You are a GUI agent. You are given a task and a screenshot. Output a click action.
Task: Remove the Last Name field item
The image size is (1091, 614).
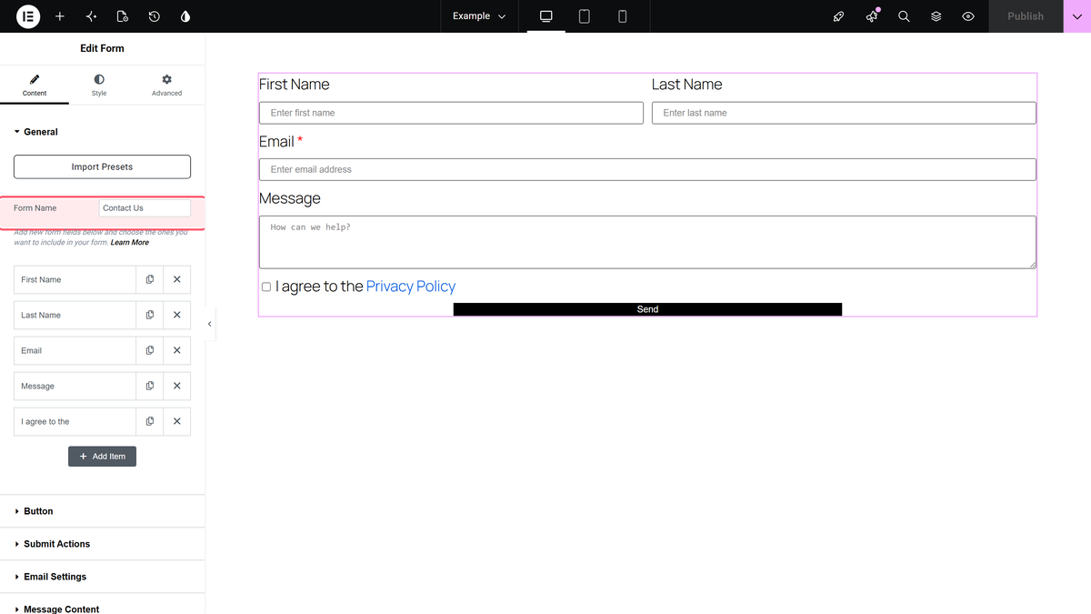[x=177, y=315]
